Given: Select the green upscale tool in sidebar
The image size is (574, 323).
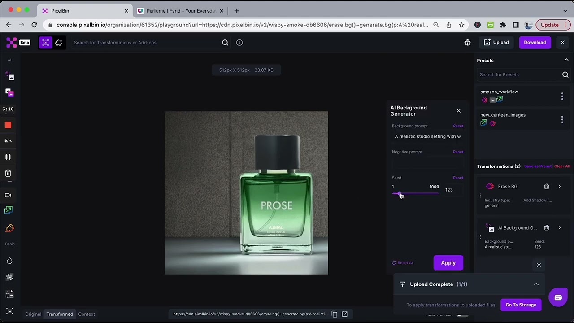Looking at the screenshot, I should click(9, 210).
